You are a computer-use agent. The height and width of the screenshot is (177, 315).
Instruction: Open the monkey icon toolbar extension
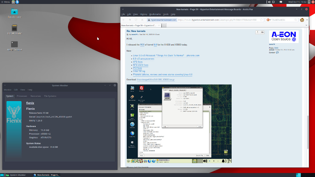[x=302, y=20]
